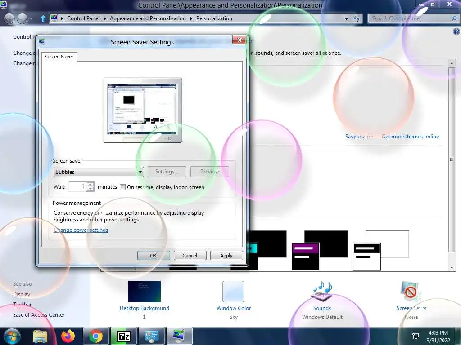Click the refresh button beside address bar
This screenshot has width=461, height=345.
[357, 18]
